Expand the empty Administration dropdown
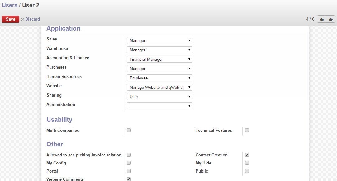The width and height of the screenshot is (337, 181). [159, 106]
